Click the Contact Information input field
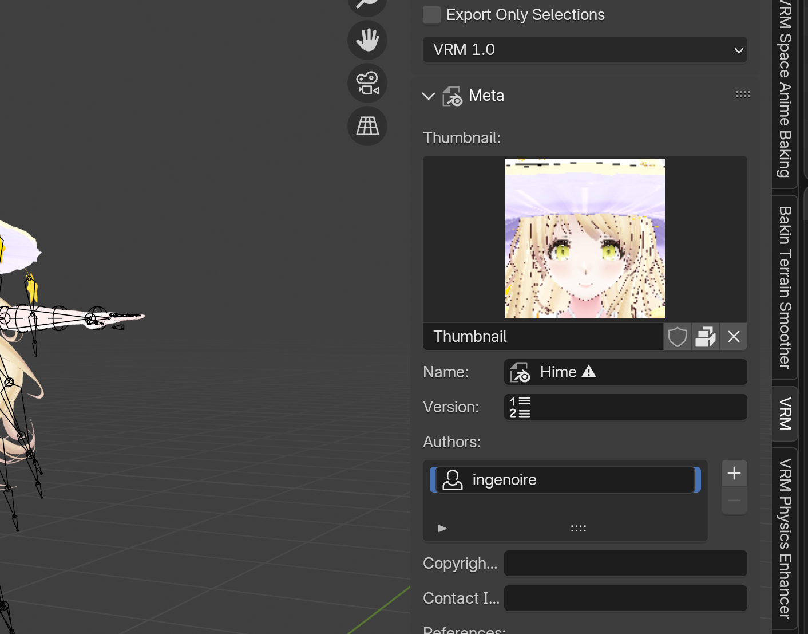This screenshot has width=808, height=634. pos(625,598)
